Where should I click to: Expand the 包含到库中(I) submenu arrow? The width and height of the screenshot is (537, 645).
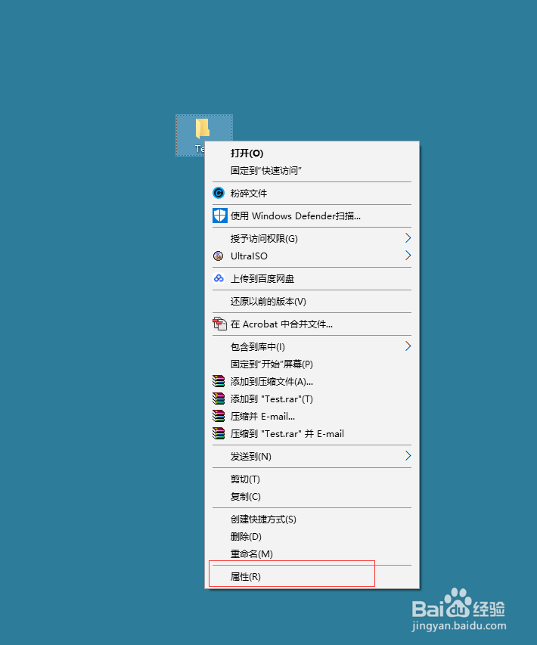point(408,346)
